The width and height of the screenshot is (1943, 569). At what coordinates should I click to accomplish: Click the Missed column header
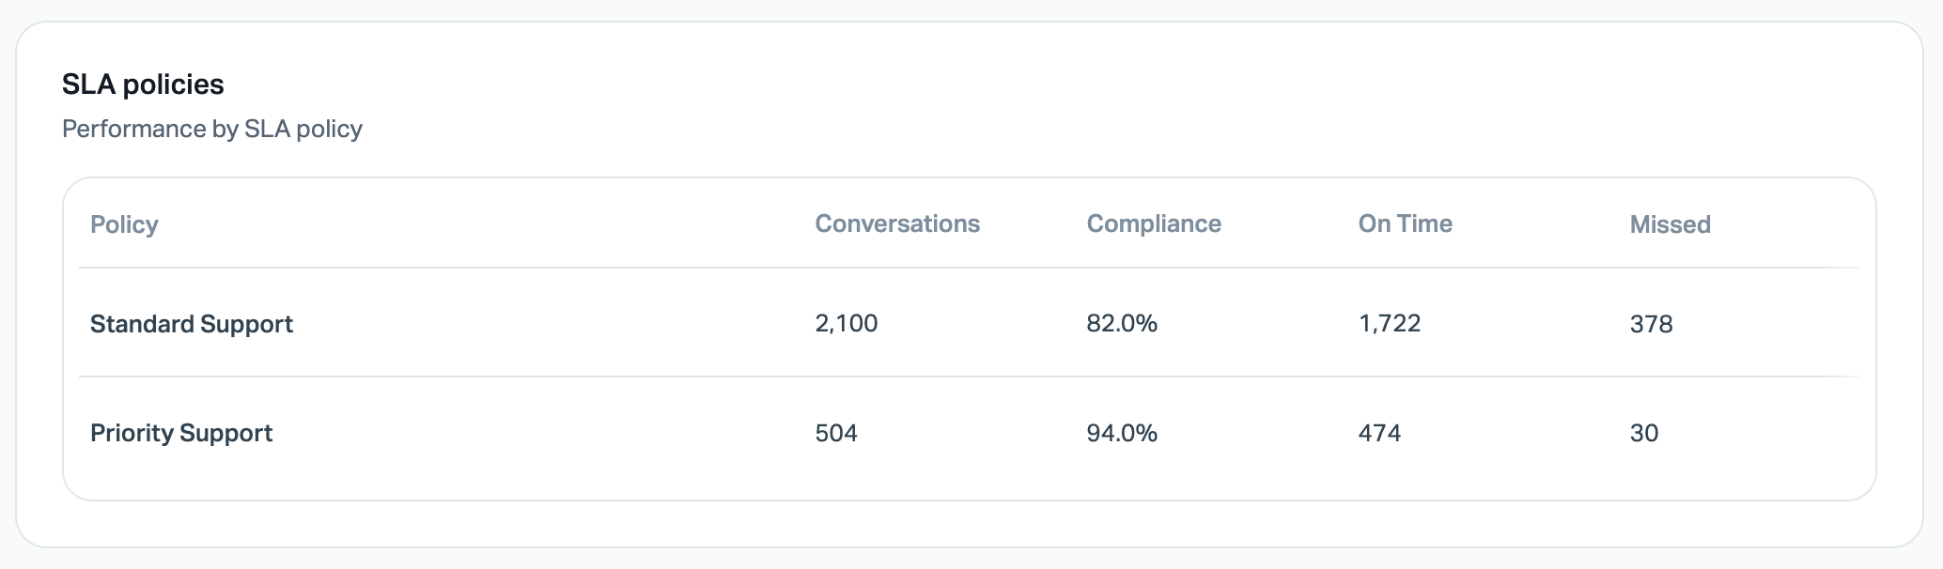[x=1670, y=224]
